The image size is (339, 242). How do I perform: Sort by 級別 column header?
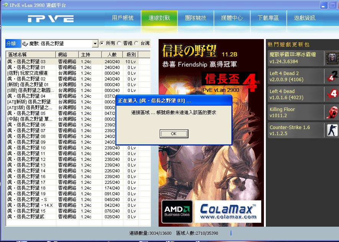[131, 55]
